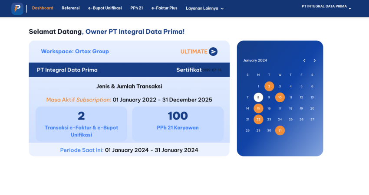This screenshot has height=195, width=369.
Task: Select highlighted date 31 in calendar
Action: pyautogui.click(x=280, y=130)
